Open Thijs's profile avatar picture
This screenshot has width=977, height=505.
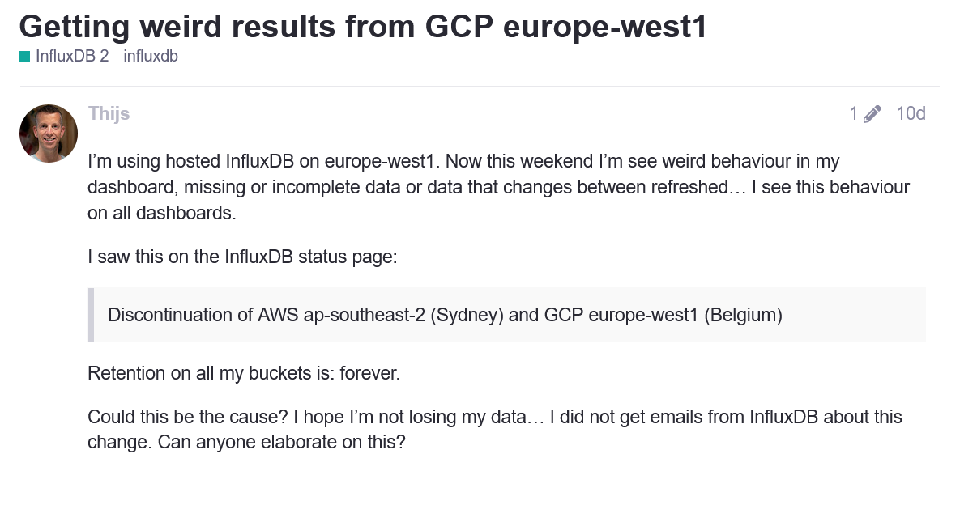click(x=49, y=134)
